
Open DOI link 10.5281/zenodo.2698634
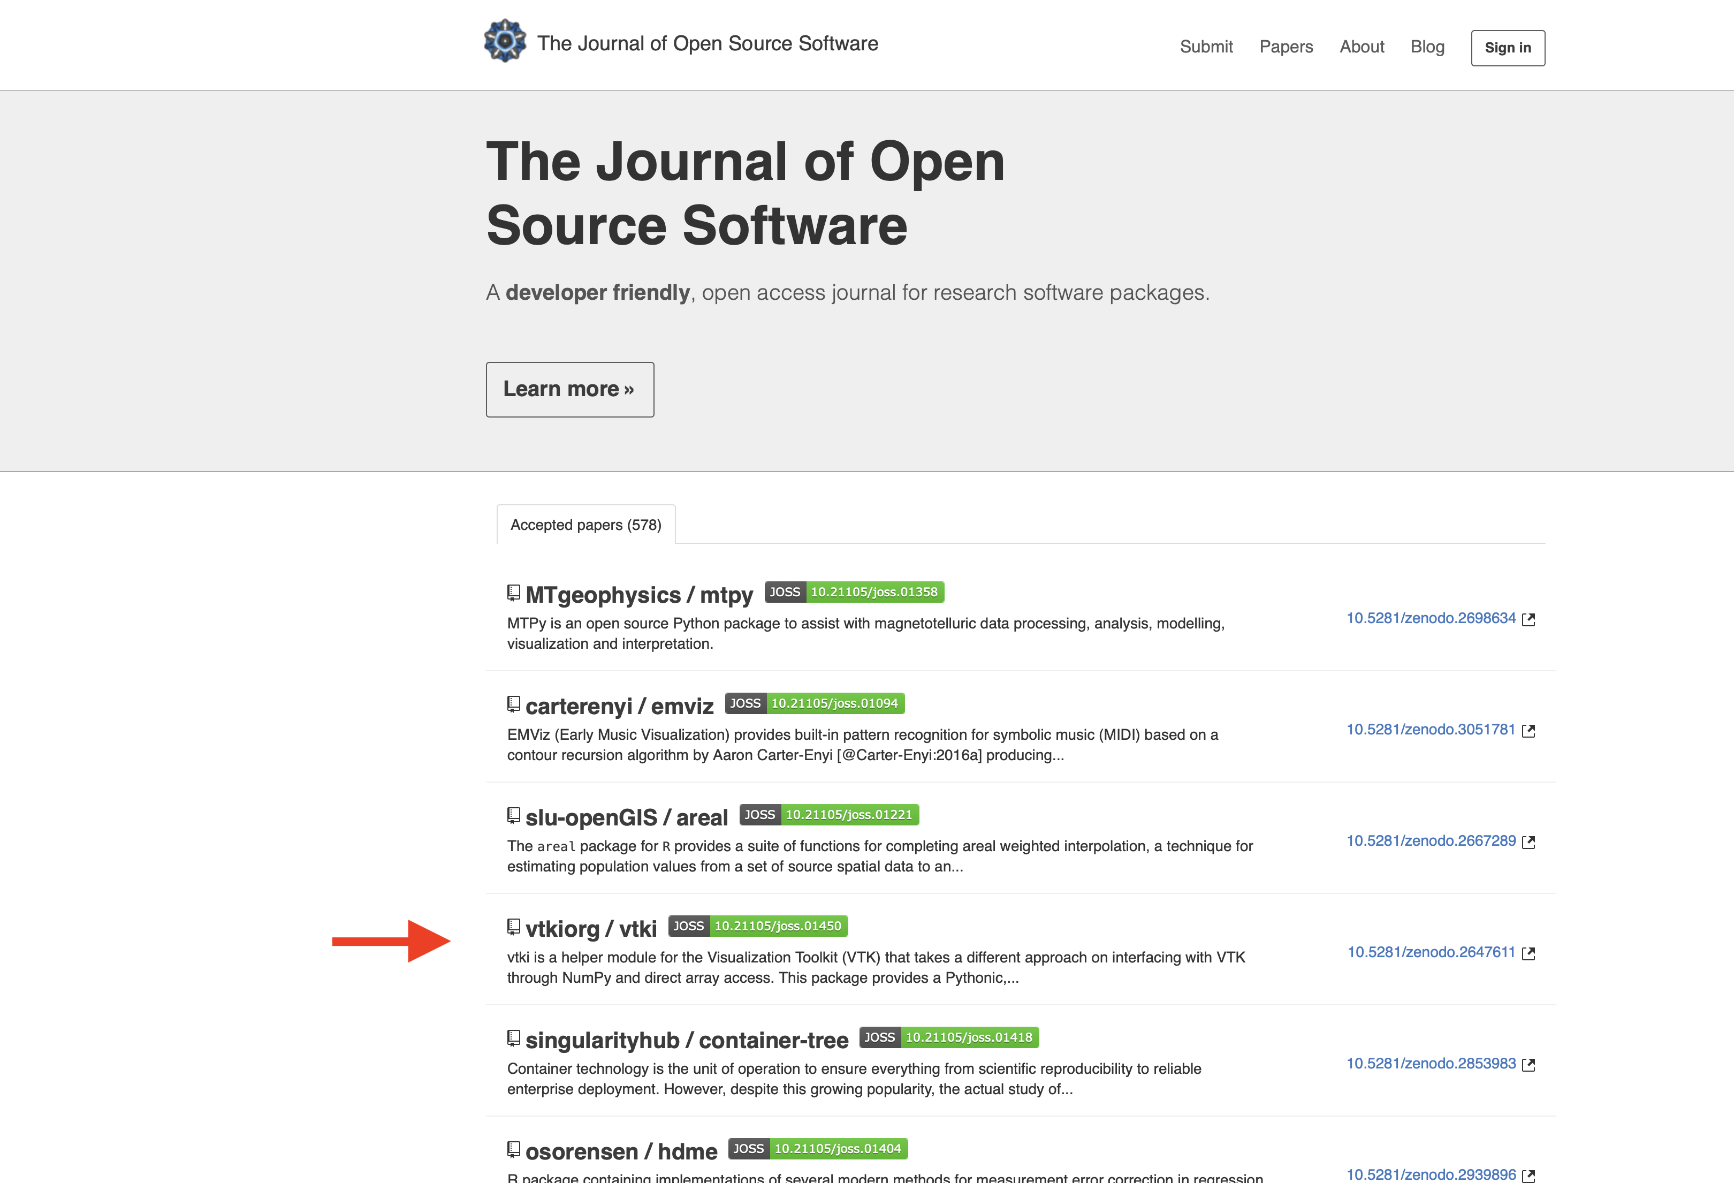coord(1431,619)
